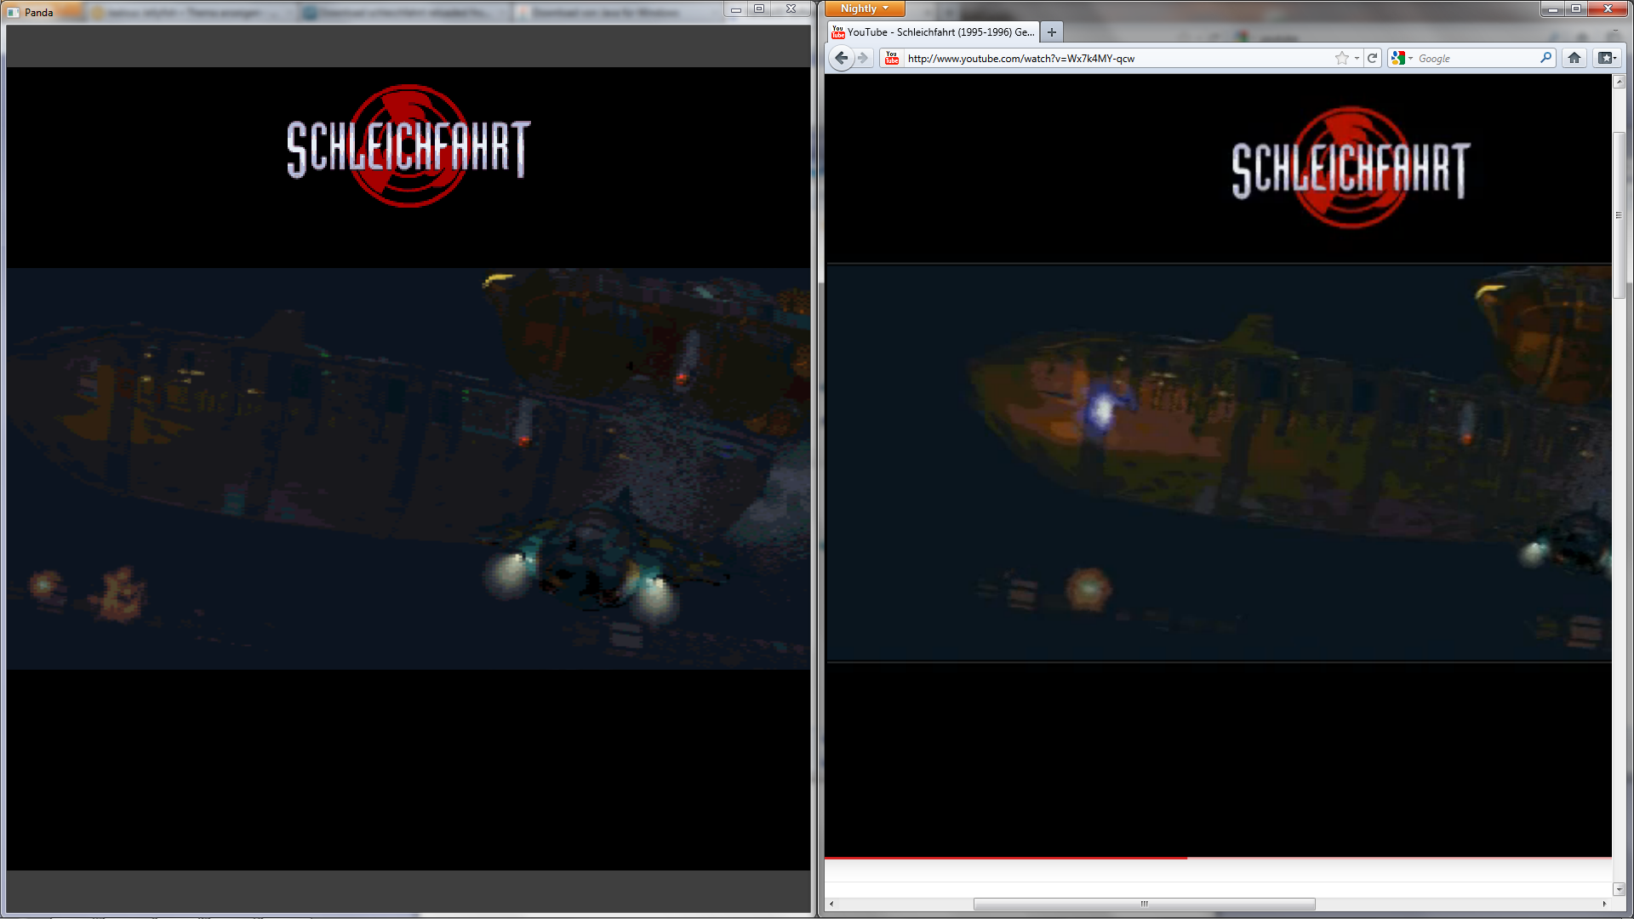
Task: Open the Nightly application menu
Action: [864, 9]
